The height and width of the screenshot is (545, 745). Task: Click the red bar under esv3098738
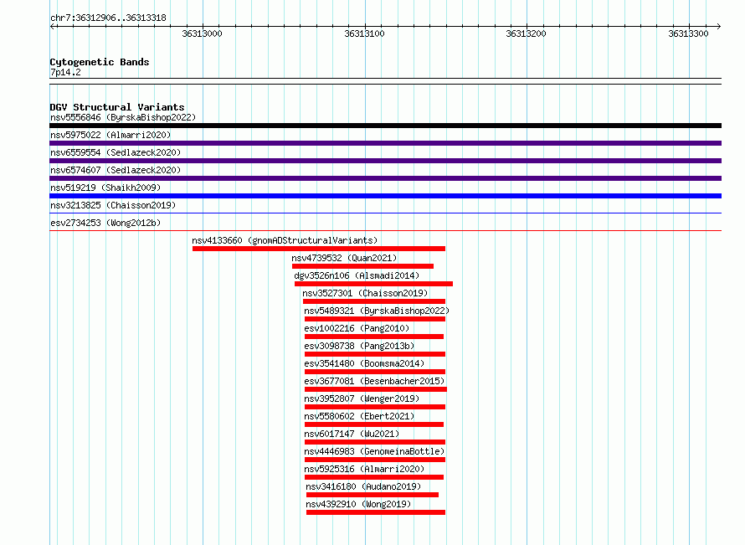pos(375,354)
